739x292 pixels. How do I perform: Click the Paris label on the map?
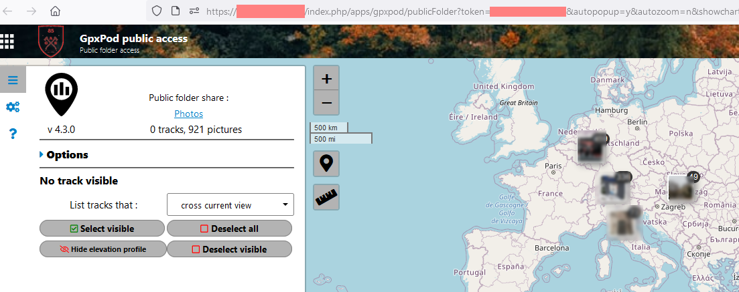[553, 166]
